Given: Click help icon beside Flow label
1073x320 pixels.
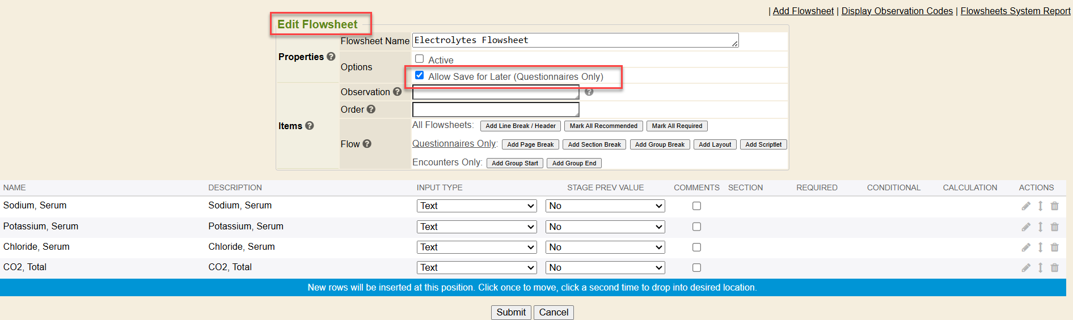Looking at the screenshot, I should pyautogui.click(x=367, y=144).
